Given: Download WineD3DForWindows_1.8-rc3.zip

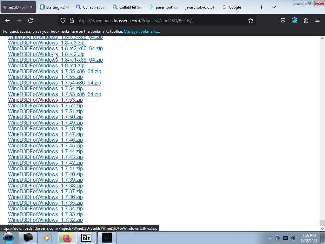Looking at the screenshot, I should 46,43.
